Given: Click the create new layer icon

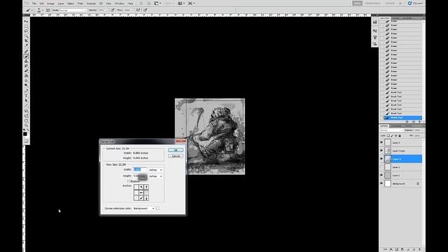Looking at the screenshot, I should click(414, 249).
